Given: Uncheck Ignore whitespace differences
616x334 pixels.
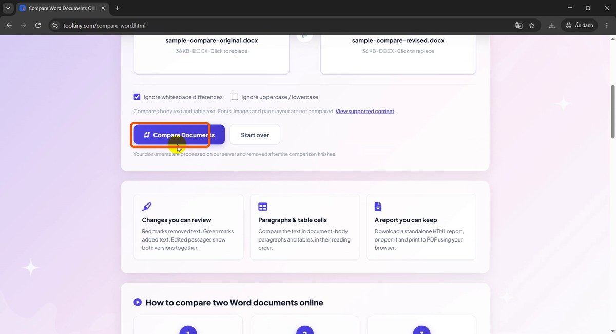Looking at the screenshot, I should click(x=137, y=97).
